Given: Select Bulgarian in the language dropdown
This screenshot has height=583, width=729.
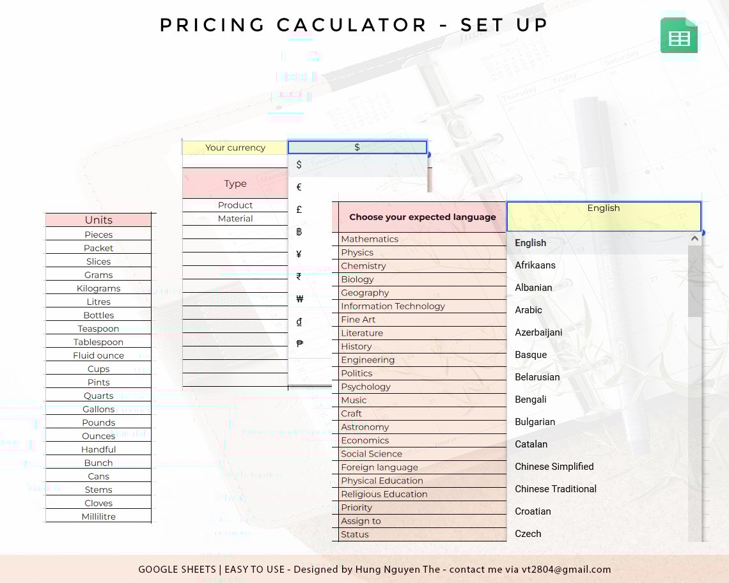Looking at the screenshot, I should pyautogui.click(x=535, y=422).
